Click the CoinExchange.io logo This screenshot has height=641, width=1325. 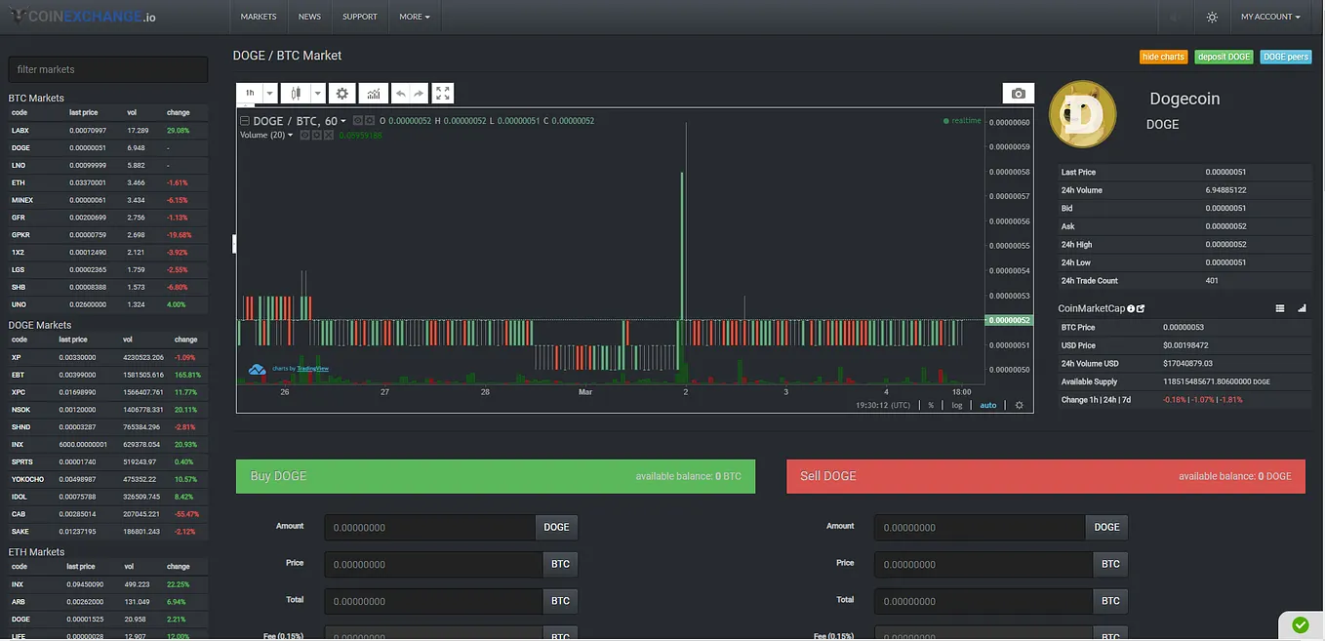pyautogui.click(x=81, y=17)
